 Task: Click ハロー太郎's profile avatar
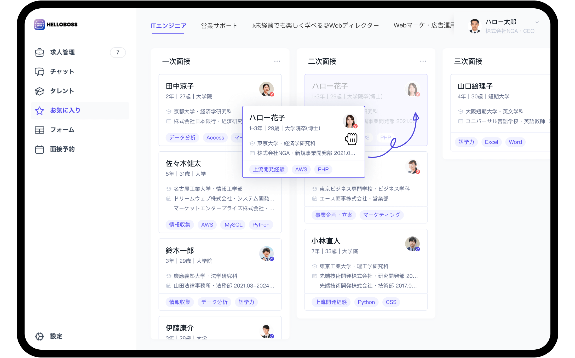[475, 26]
